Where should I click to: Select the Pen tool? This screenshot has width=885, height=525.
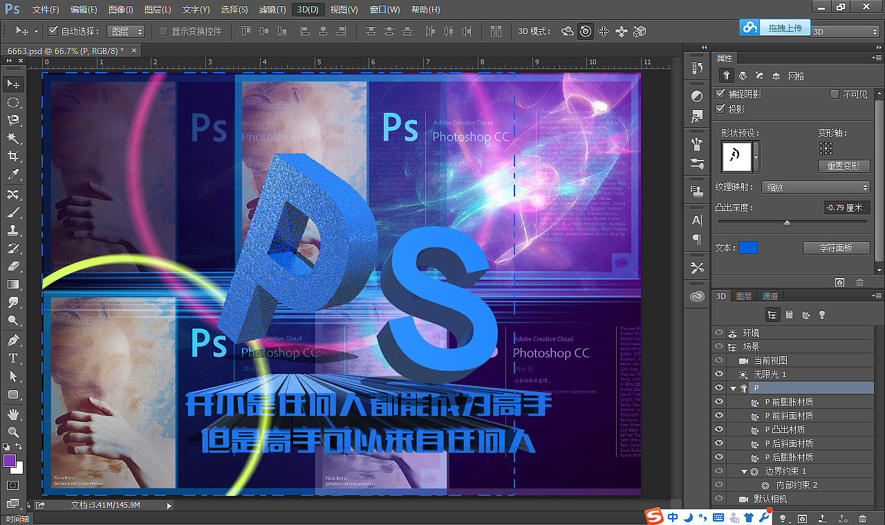pos(13,340)
